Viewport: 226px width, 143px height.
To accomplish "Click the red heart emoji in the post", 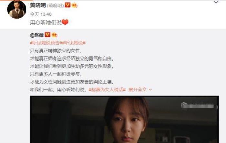I will point(65,22).
